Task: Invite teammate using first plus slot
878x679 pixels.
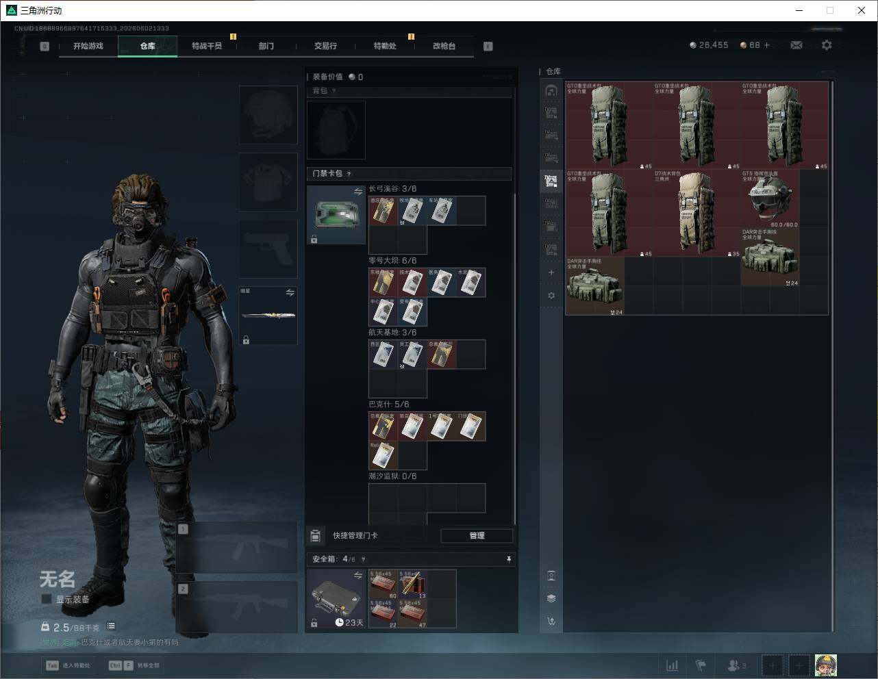Action: pyautogui.click(x=773, y=665)
